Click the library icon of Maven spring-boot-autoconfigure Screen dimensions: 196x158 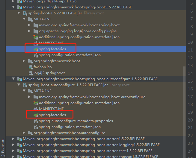(19, 79)
